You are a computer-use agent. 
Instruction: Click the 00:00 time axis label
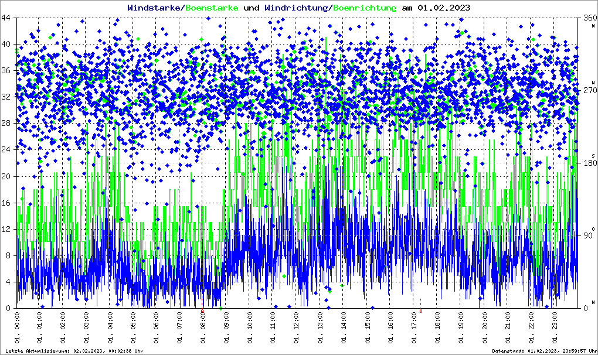coord(17,327)
